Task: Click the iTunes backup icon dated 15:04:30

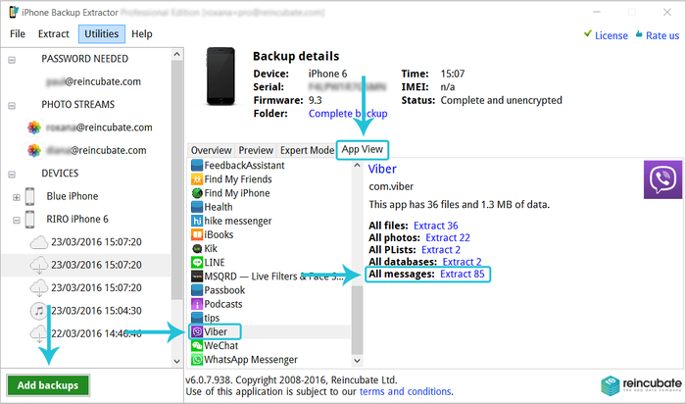Action: coord(39,311)
